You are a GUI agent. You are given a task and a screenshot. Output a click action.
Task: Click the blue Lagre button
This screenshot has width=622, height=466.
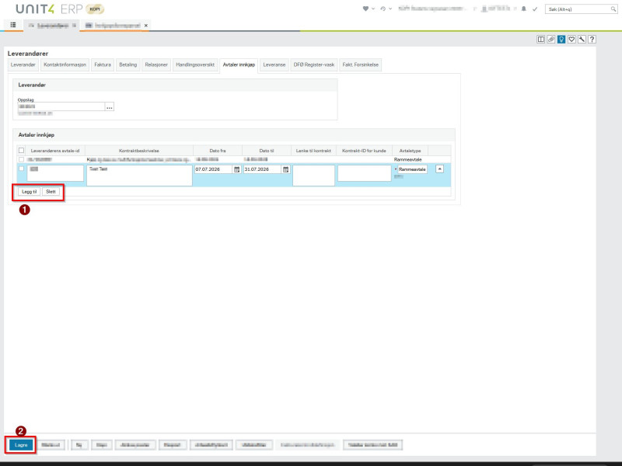click(x=21, y=445)
